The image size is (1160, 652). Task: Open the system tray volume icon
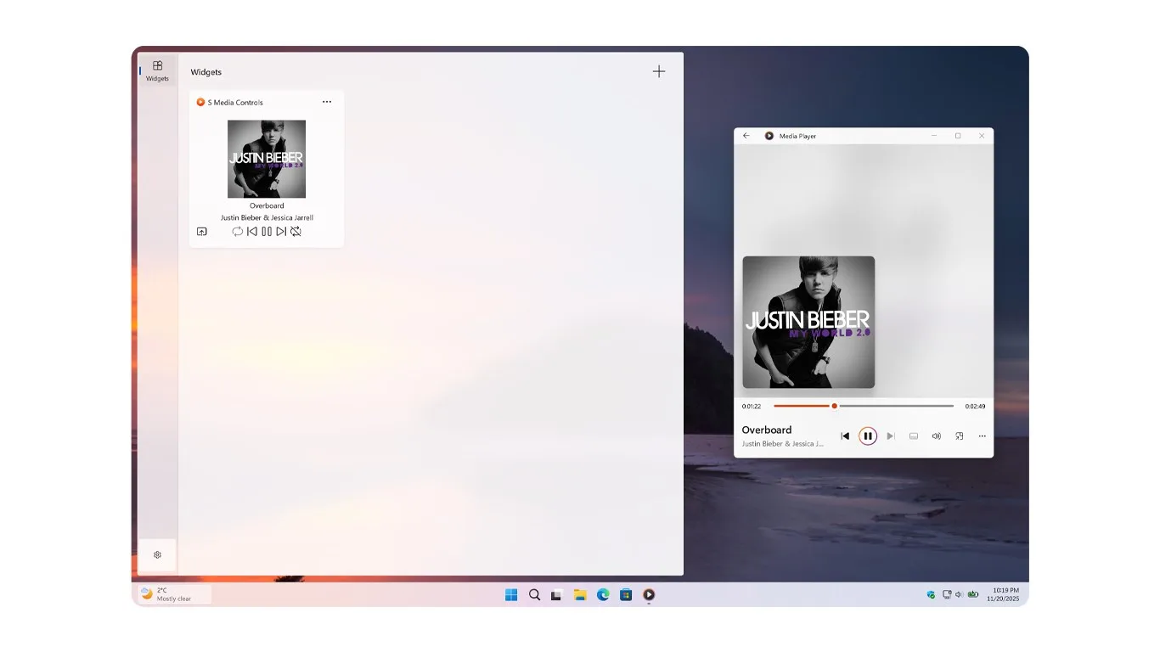tap(959, 595)
